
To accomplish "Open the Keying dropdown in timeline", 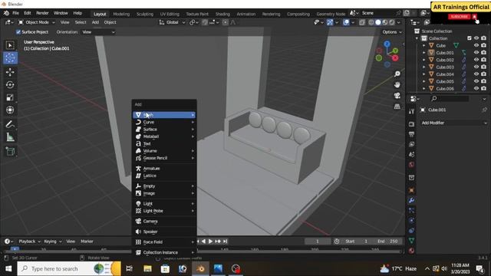I will (53, 242).
